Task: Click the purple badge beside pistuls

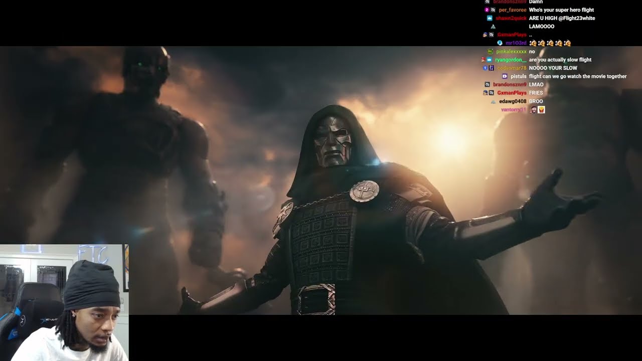Action: click(505, 76)
